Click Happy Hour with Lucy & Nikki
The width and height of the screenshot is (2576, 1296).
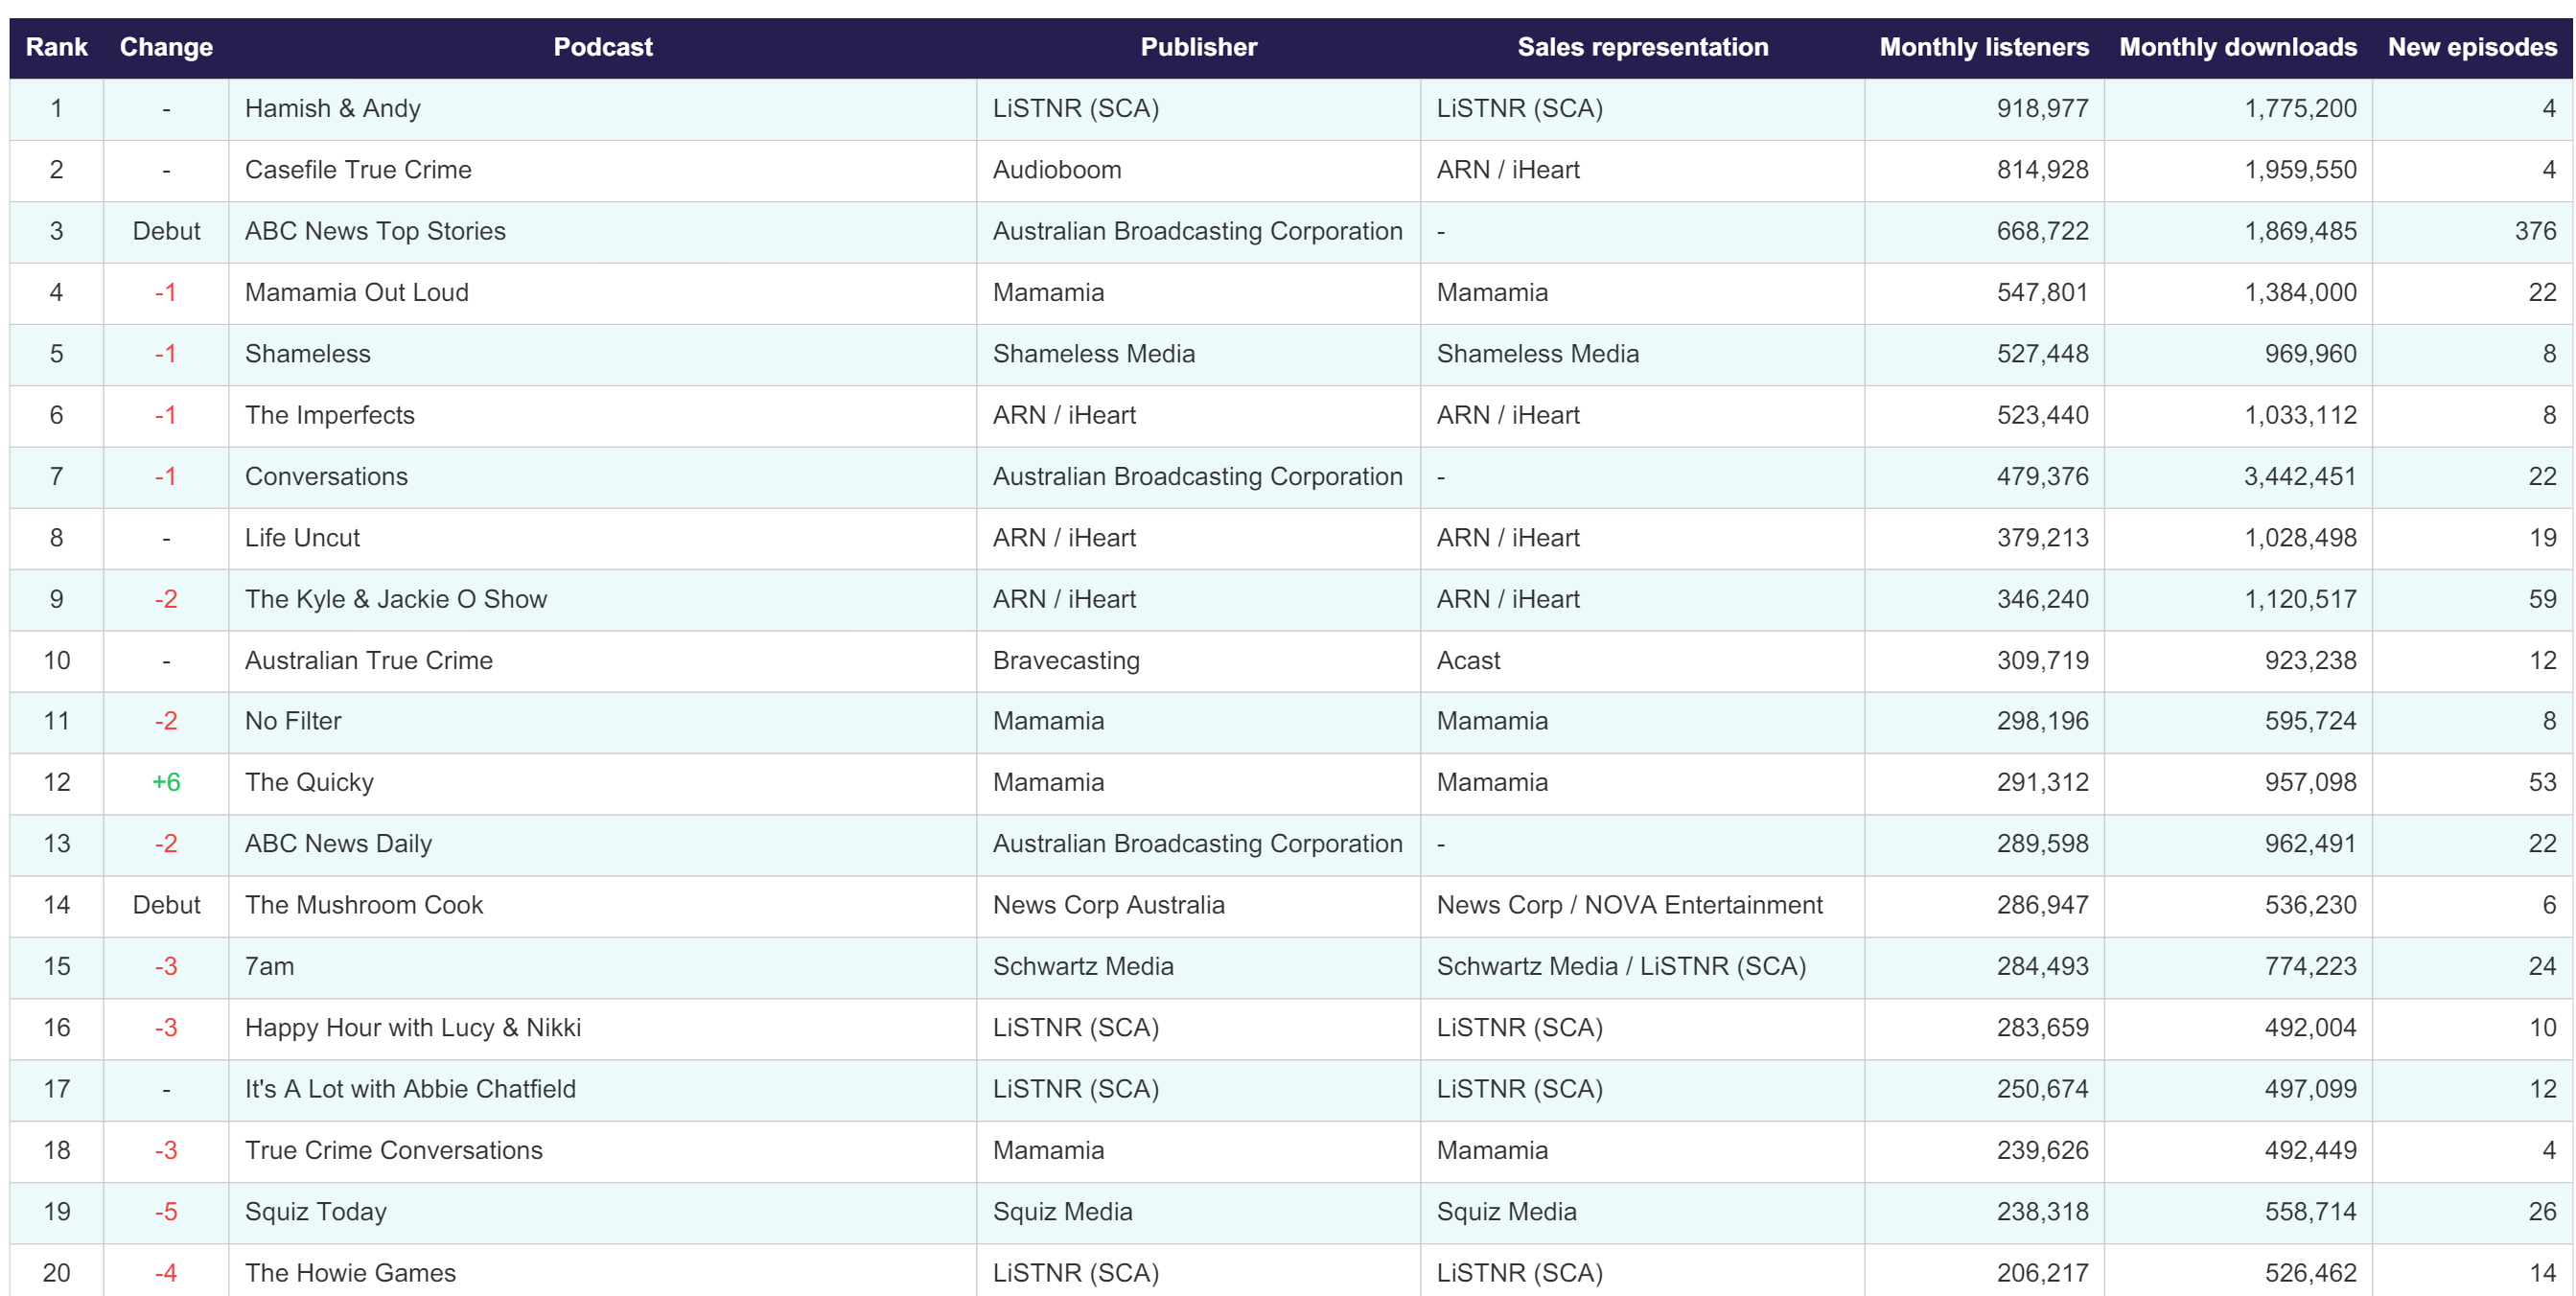(x=413, y=1027)
